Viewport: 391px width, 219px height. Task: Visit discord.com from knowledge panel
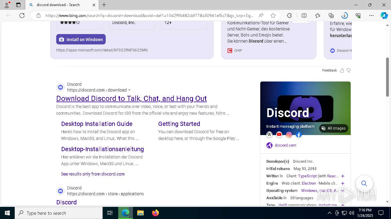click(285, 145)
